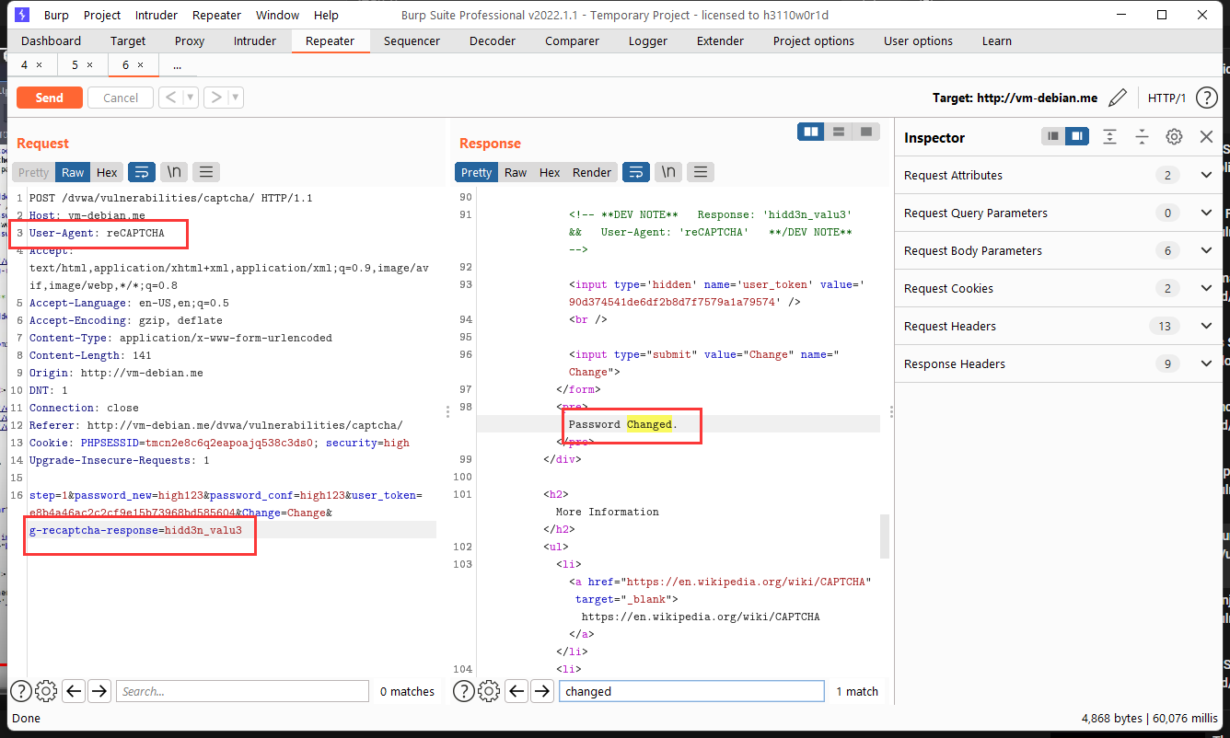Image resolution: width=1230 pixels, height=738 pixels.
Task: Switch Inspector to docked-right layout icon
Action: click(x=1077, y=136)
